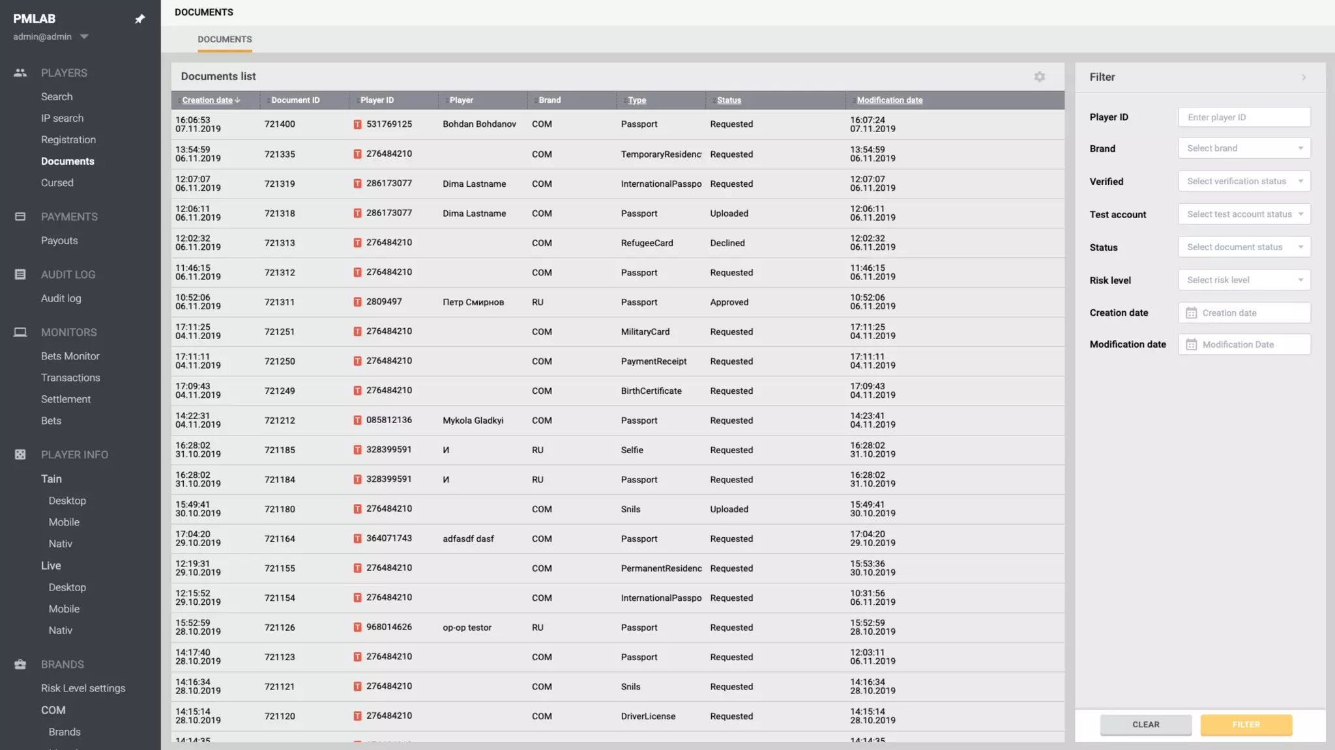Open the documents list settings gear
Viewport: 1335px width, 750px height.
[1039, 77]
